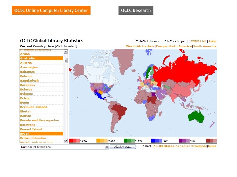This screenshot has width=237, height=177.
Task: Open the TODO List link
Action: (x=198, y=41)
